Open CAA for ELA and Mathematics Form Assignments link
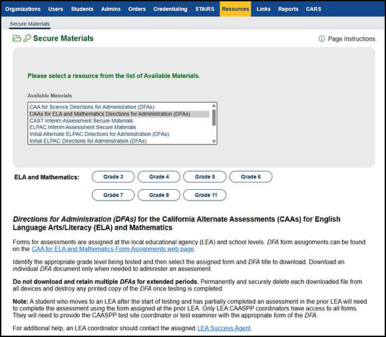The height and width of the screenshot is (337, 386). 112,249
